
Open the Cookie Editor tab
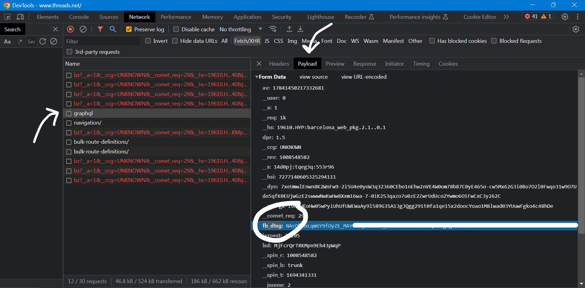480,17
